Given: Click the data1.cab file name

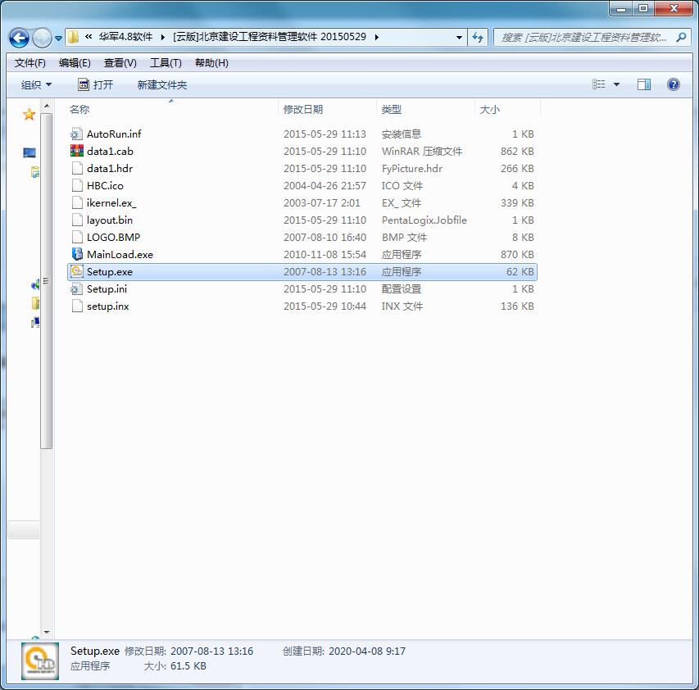Looking at the screenshot, I should [x=110, y=151].
